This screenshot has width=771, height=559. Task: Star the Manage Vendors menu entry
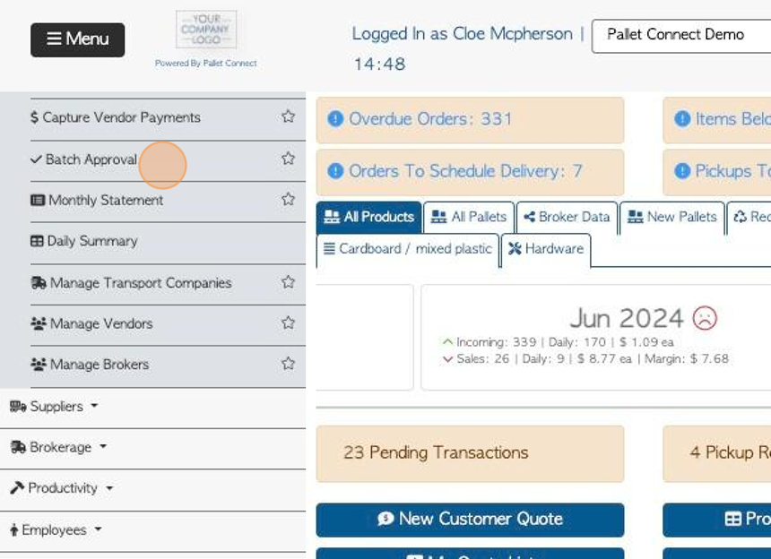pyautogui.click(x=288, y=322)
